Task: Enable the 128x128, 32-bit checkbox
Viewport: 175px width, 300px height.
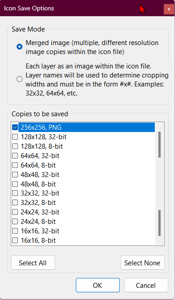Action: pos(15,137)
